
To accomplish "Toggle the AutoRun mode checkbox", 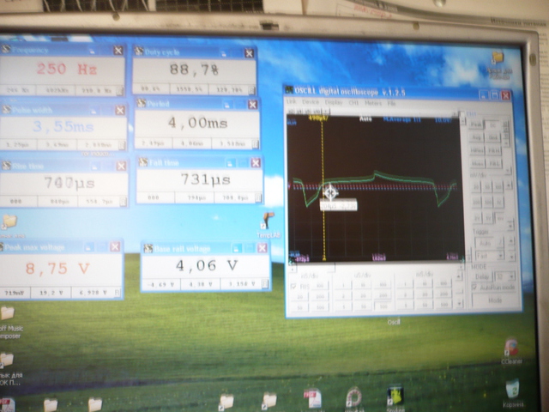I will tap(474, 288).
